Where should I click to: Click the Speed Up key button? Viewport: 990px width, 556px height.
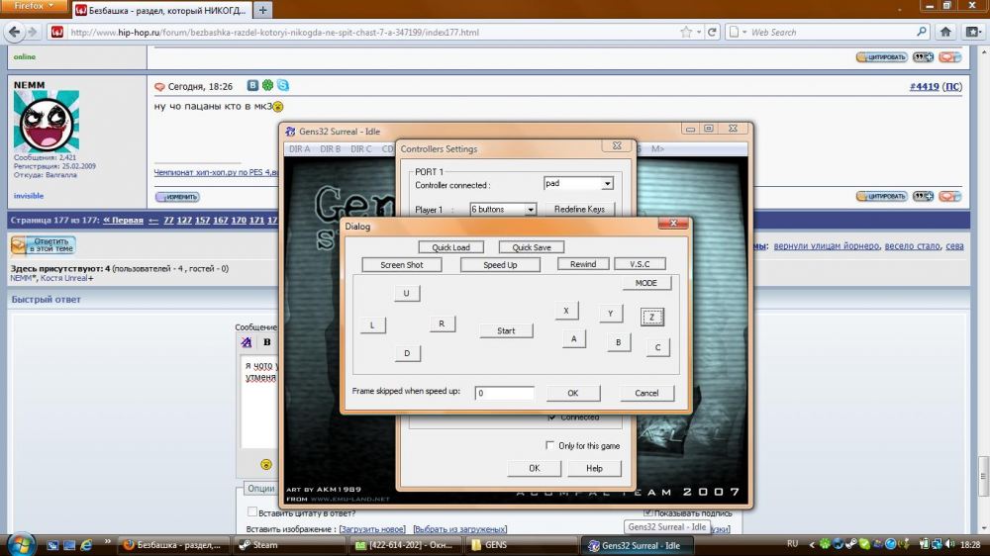point(500,264)
